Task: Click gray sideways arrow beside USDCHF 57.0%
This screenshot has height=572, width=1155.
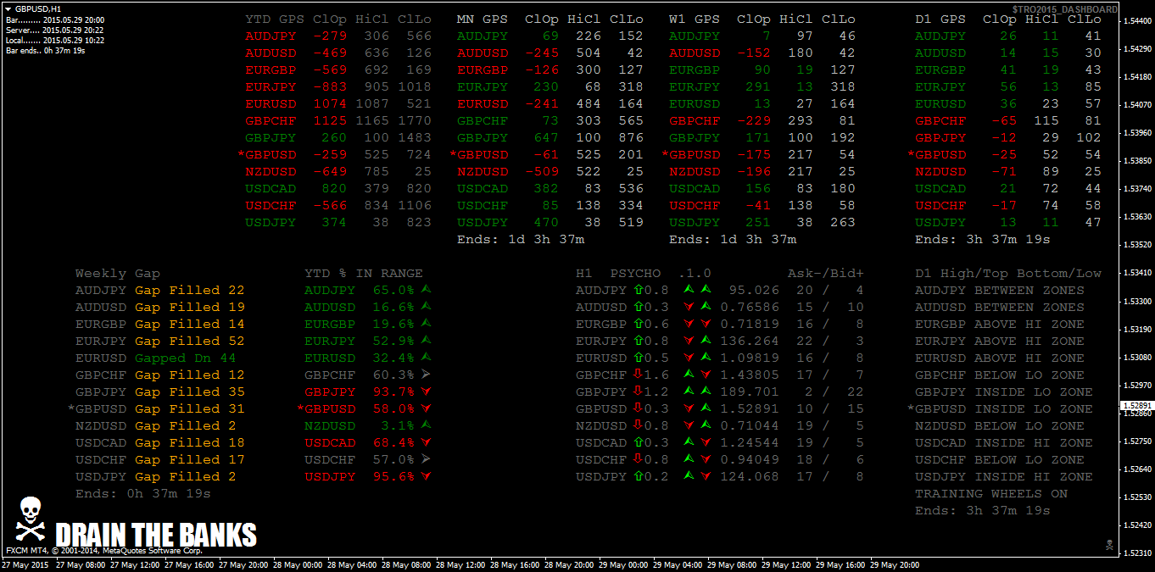Action: (426, 459)
